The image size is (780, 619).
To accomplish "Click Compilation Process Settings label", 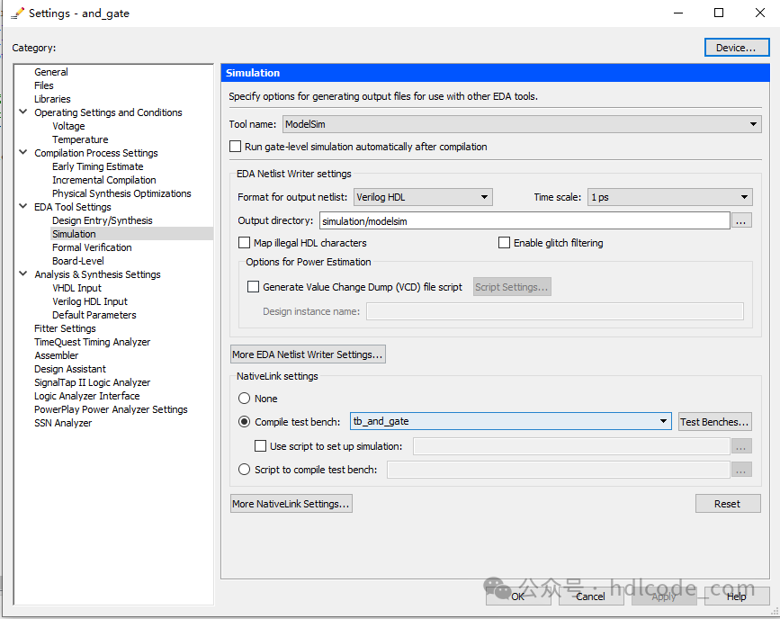I will point(96,153).
